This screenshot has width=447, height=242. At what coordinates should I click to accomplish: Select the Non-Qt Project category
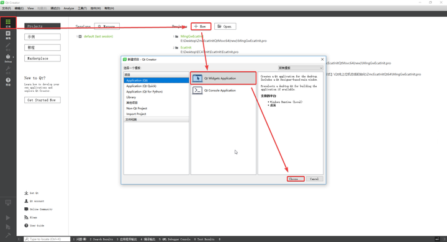coord(156,109)
